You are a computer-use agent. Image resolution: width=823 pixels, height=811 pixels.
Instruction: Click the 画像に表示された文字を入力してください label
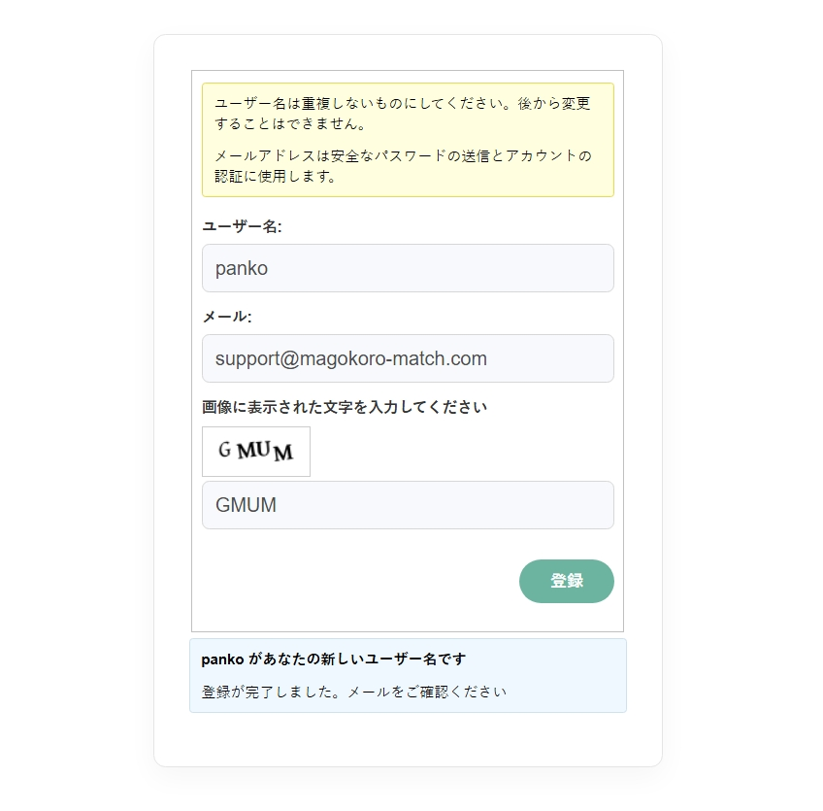pyautogui.click(x=345, y=407)
